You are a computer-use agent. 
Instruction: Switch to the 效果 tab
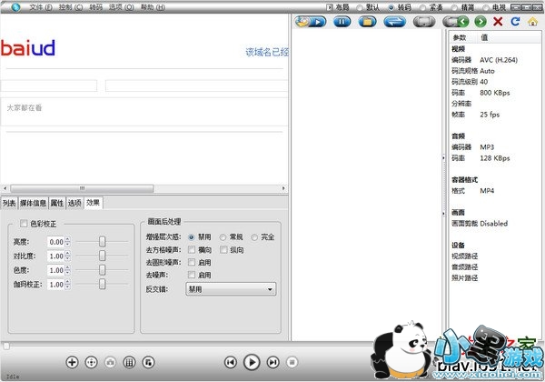pos(94,203)
